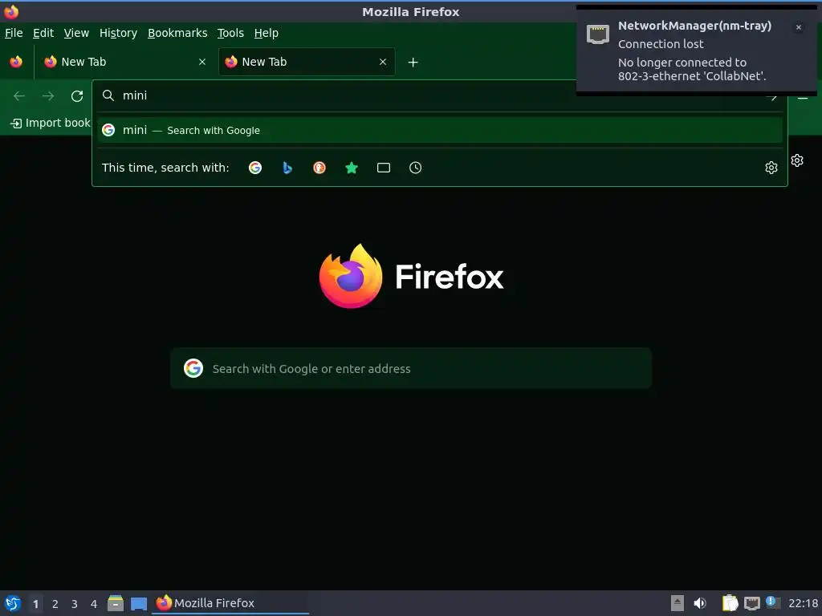Click the Google logo in page search box

coord(193,368)
